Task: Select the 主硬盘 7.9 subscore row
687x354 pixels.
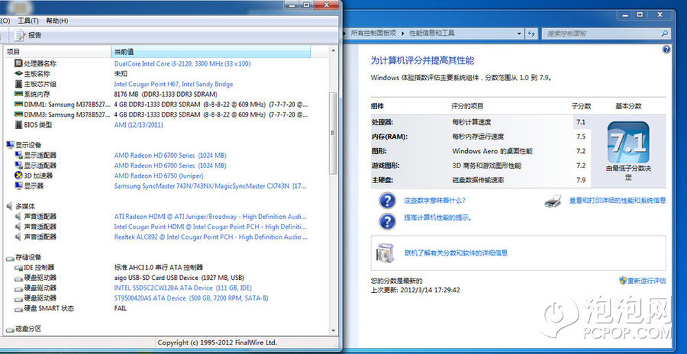Action: 481,180
